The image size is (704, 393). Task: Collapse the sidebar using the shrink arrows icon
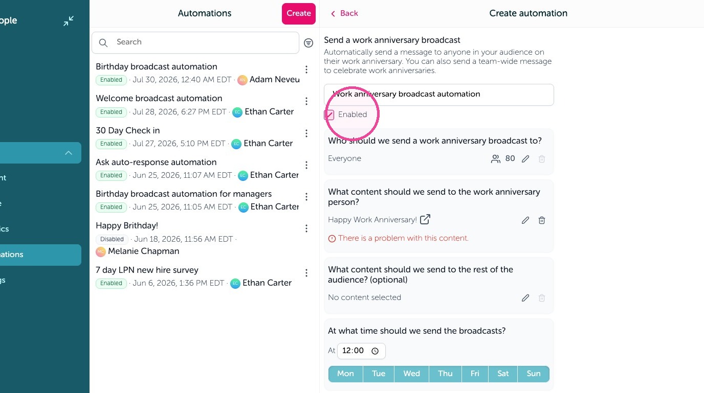click(x=69, y=21)
